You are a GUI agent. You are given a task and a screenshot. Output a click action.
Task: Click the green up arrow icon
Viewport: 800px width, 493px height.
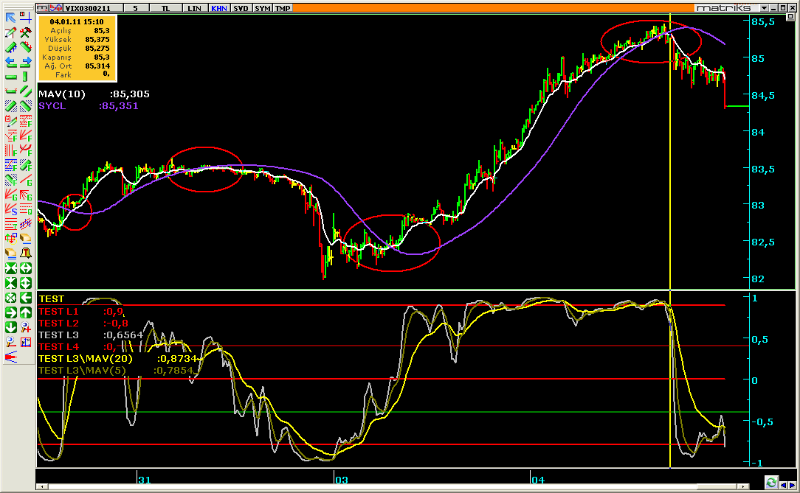pyautogui.click(x=26, y=312)
